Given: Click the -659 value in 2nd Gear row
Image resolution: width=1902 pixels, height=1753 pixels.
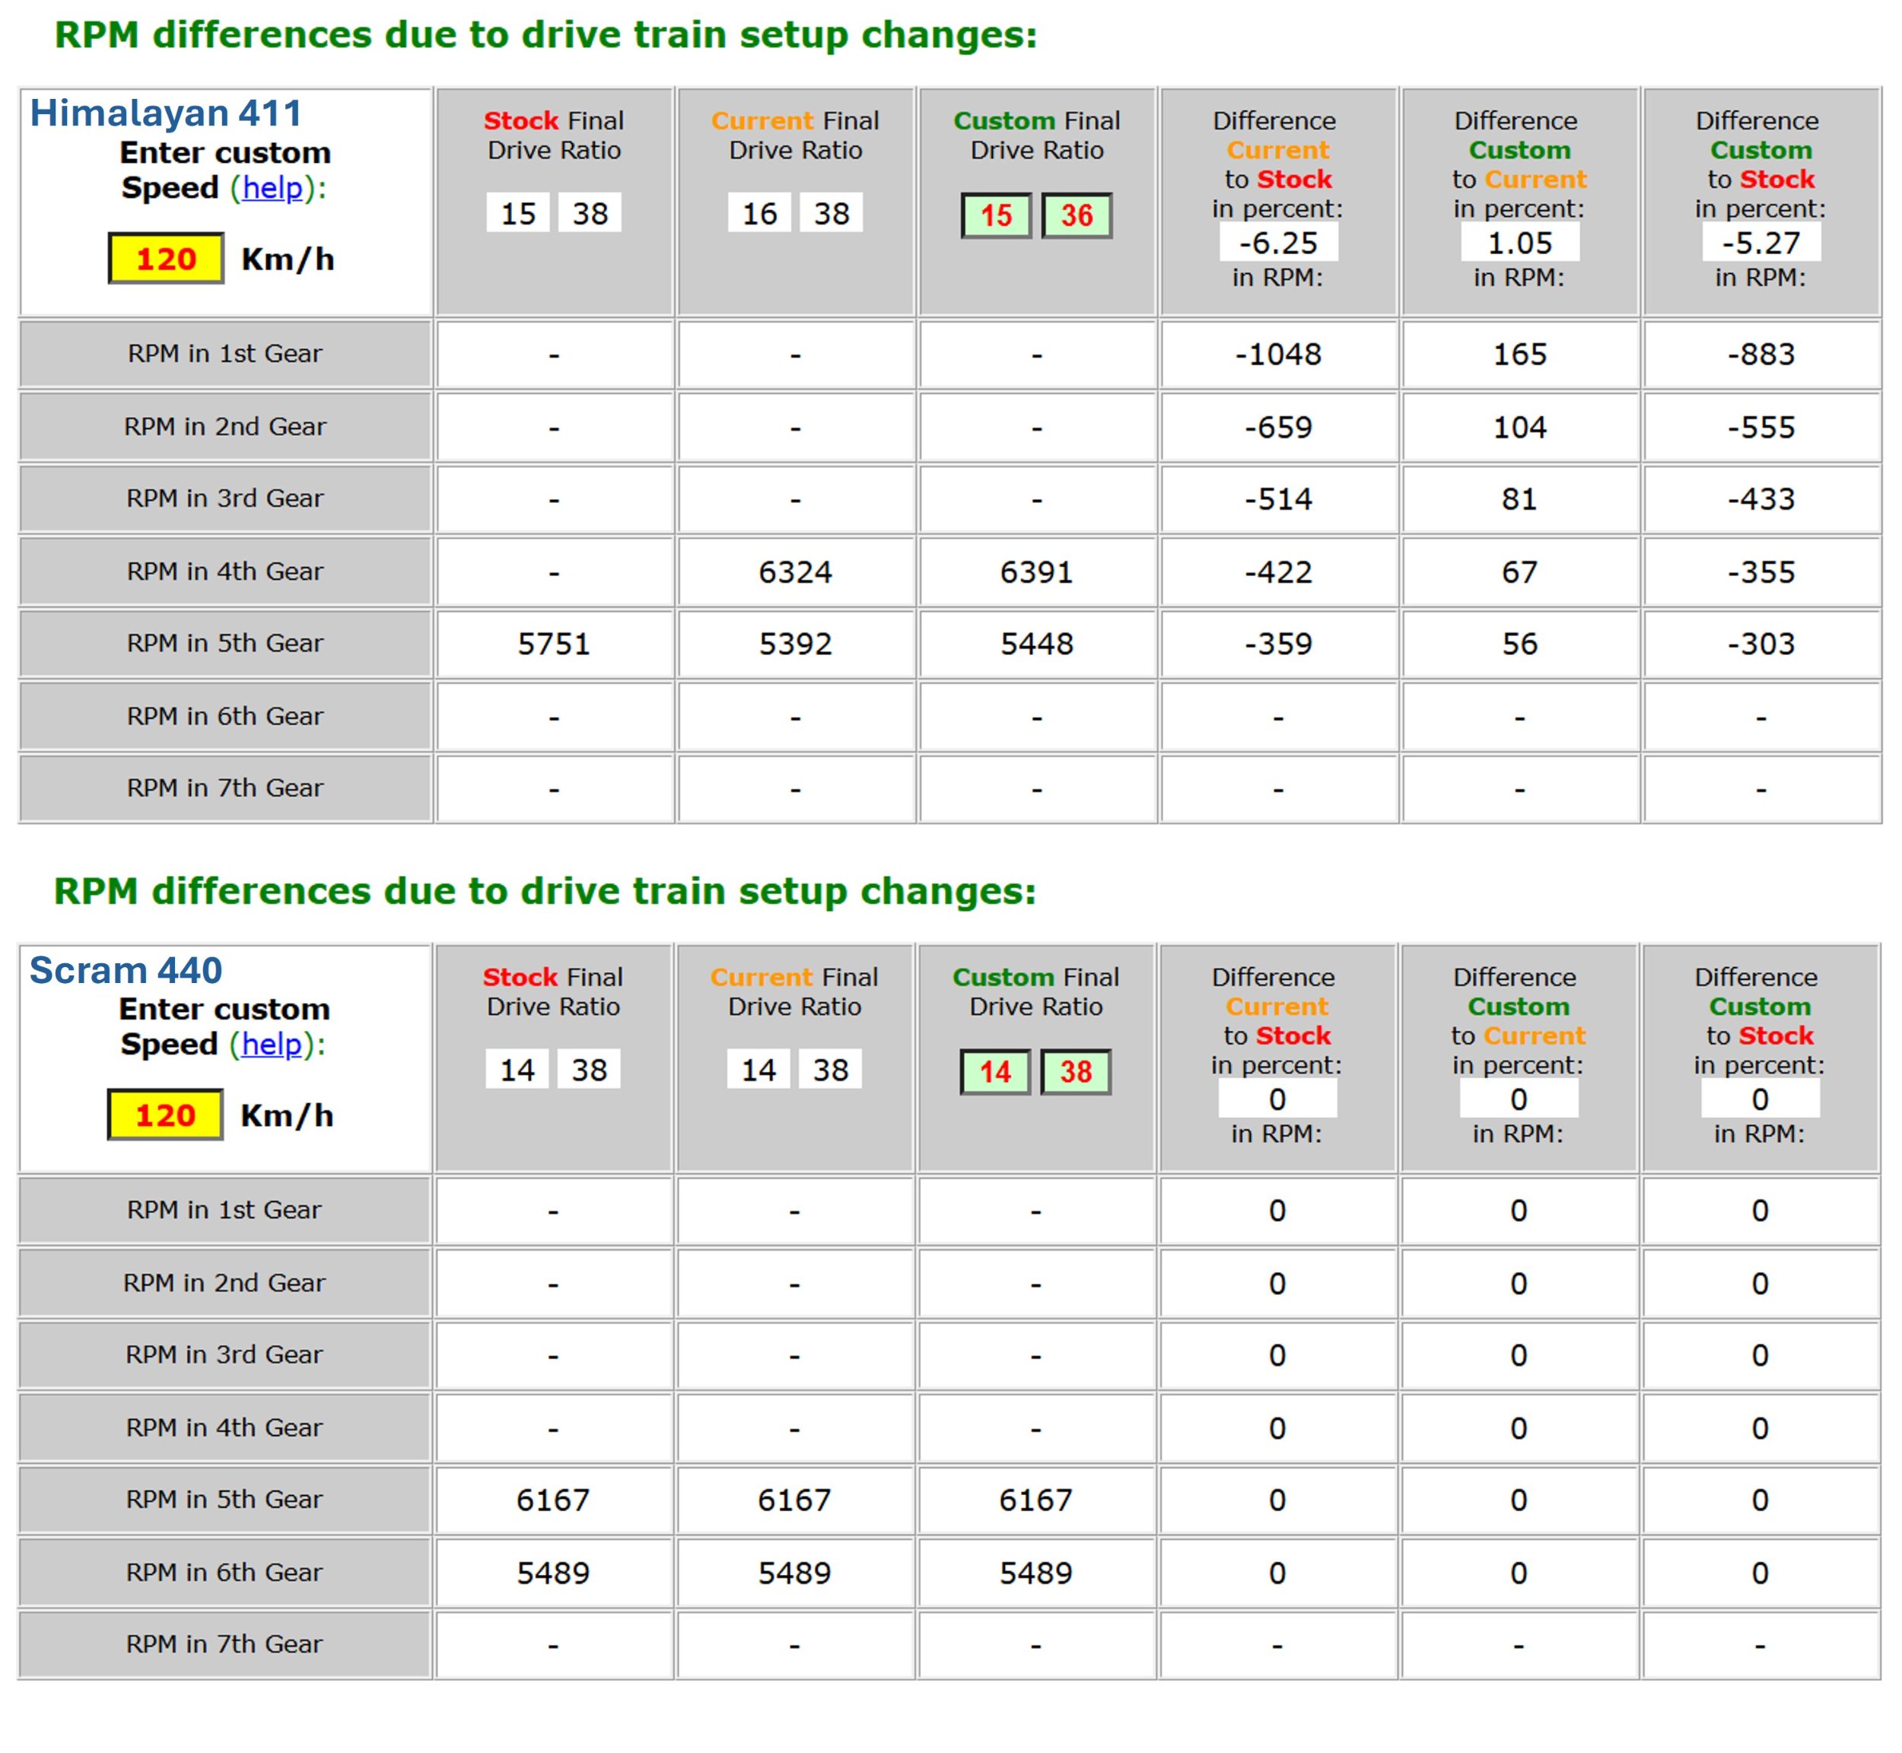Looking at the screenshot, I should pyautogui.click(x=1279, y=428).
